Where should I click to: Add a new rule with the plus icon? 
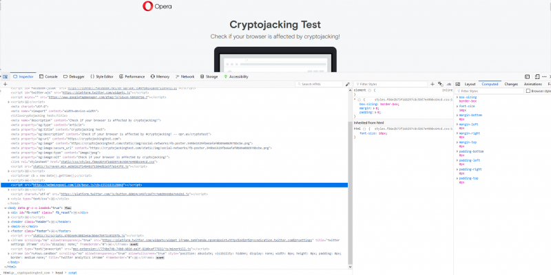[433, 84]
